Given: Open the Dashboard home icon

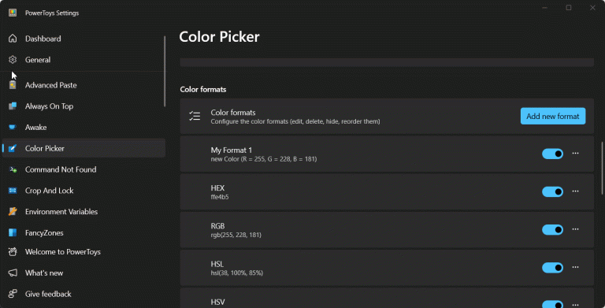Looking at the screenshot, I should 13,39.
